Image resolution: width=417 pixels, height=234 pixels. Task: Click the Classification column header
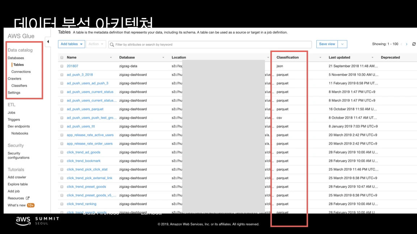[x=287, y=57]
